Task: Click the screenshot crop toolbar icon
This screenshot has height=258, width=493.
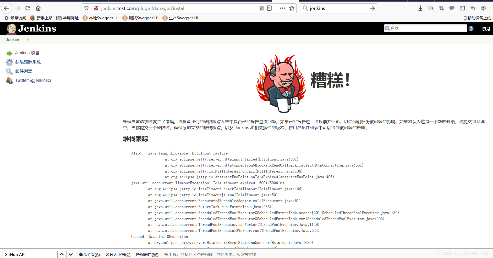Action: point(441,8)
